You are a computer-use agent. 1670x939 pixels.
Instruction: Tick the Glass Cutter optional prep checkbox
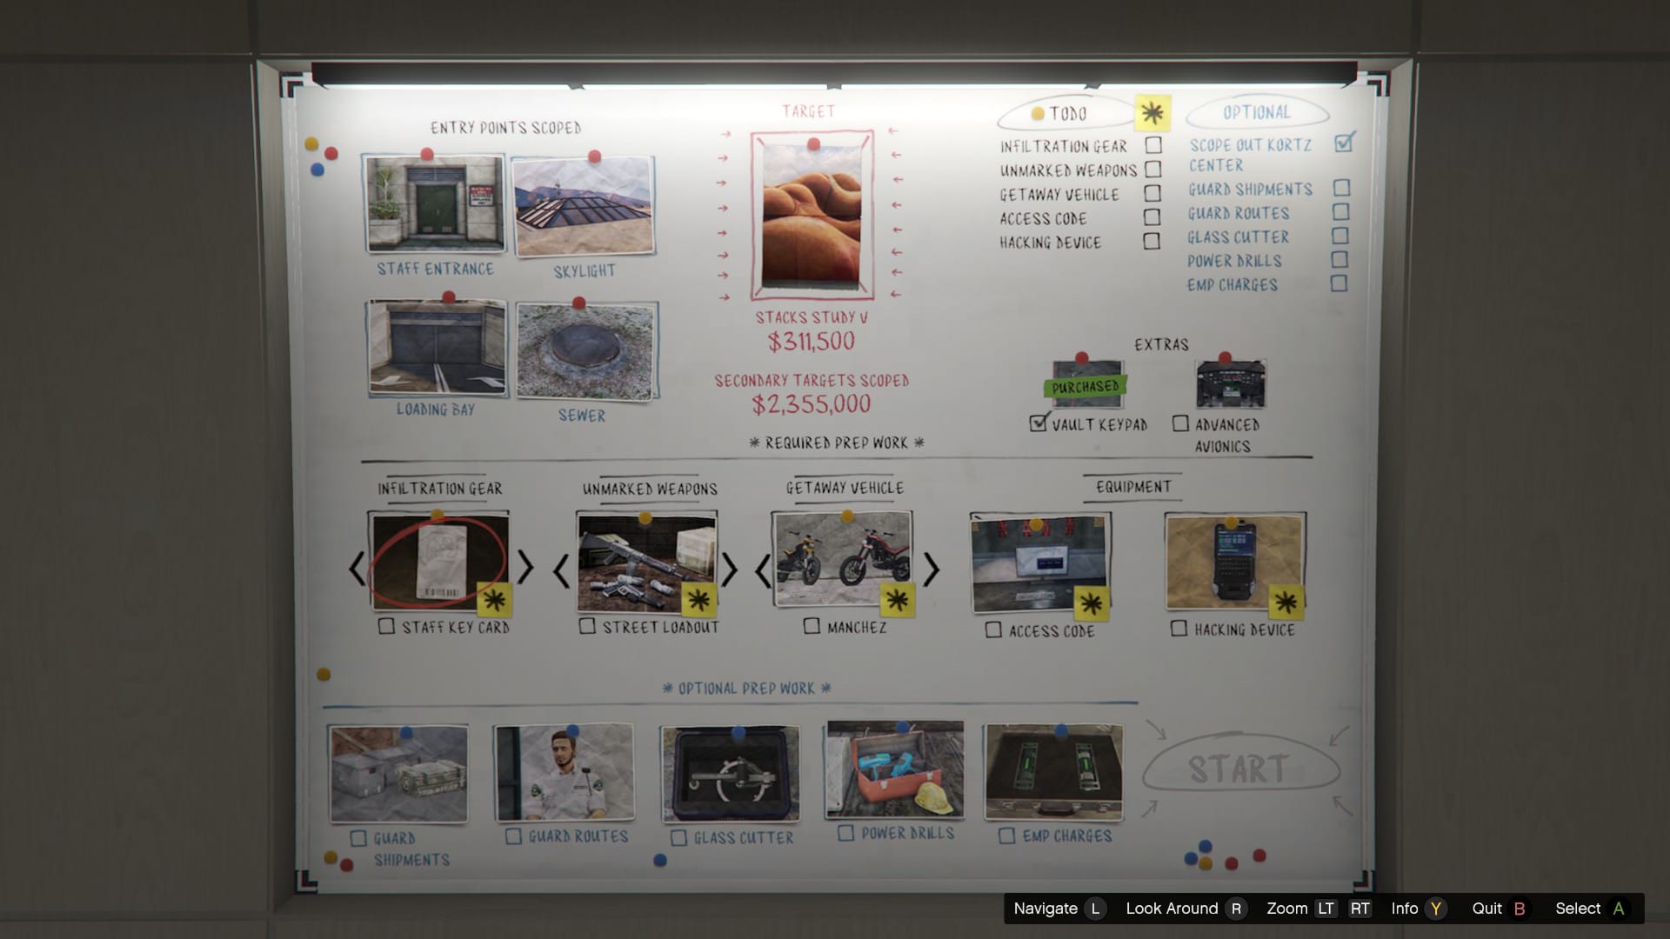click(x=678, y=838)
